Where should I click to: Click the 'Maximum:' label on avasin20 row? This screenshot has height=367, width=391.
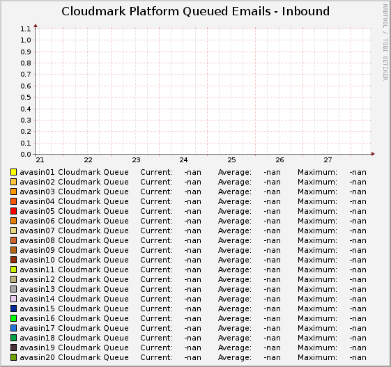[317, 357]
